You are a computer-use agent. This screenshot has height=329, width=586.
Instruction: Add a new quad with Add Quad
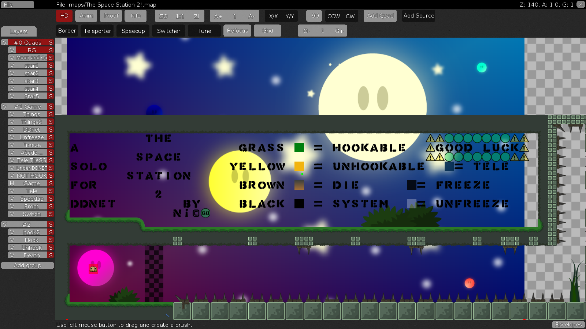(380, 16)
